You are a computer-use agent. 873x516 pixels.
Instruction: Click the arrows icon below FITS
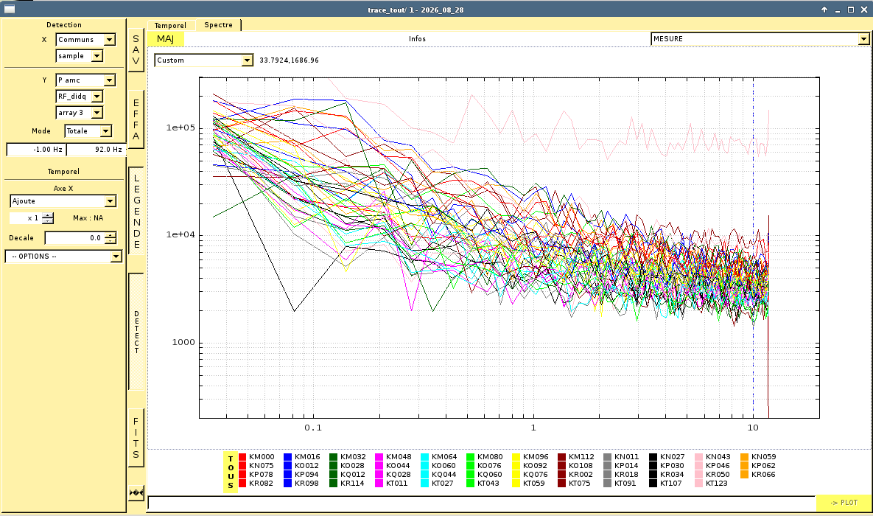pyautogui.click(x=136, y=492)
